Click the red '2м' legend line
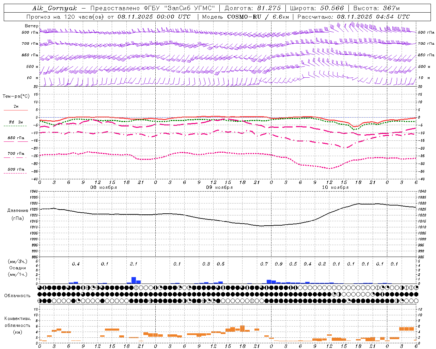Viewport: 436px width, 349px height. point(16,110)
